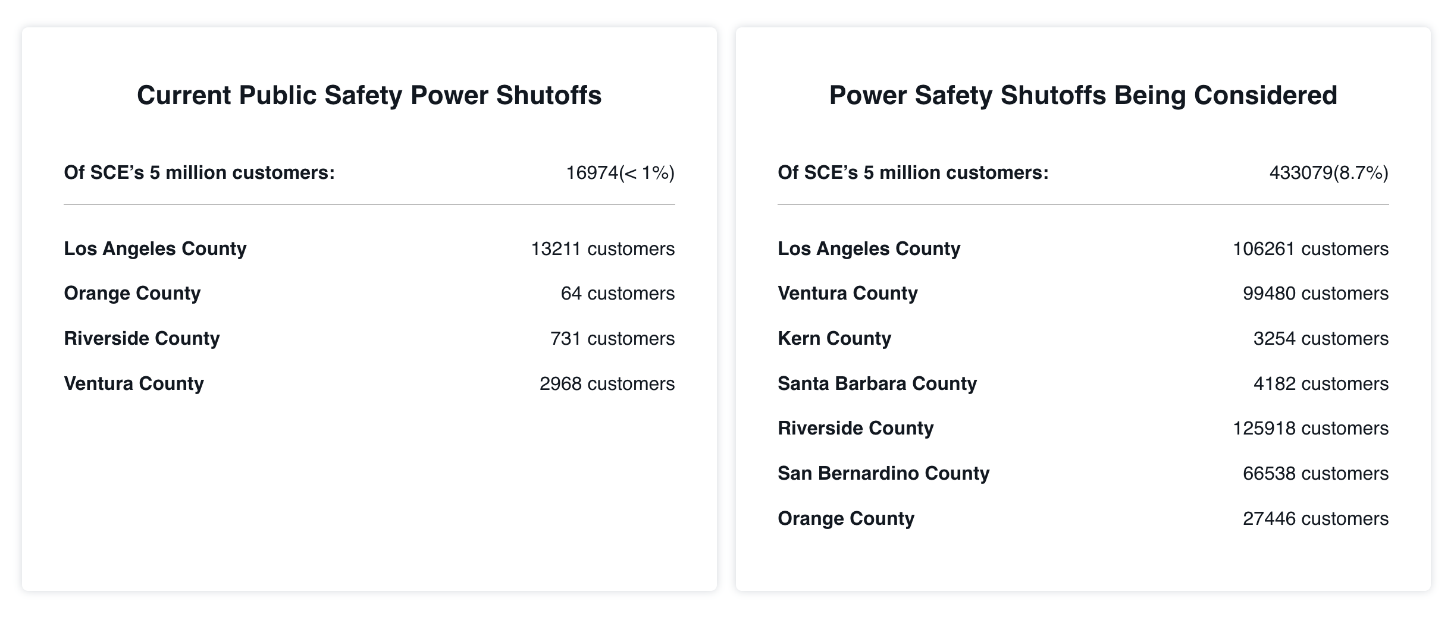
Task: Click Orange County in current shutoffs list
Action: coord(132,293)
